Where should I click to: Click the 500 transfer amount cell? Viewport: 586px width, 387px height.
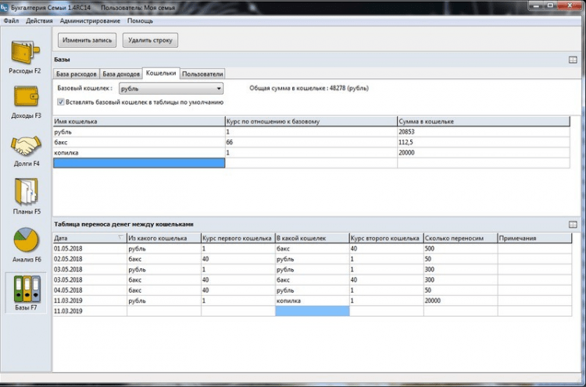pyautogui.click(x=460, y=249)
